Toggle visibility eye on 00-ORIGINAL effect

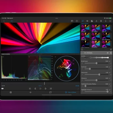107,53
